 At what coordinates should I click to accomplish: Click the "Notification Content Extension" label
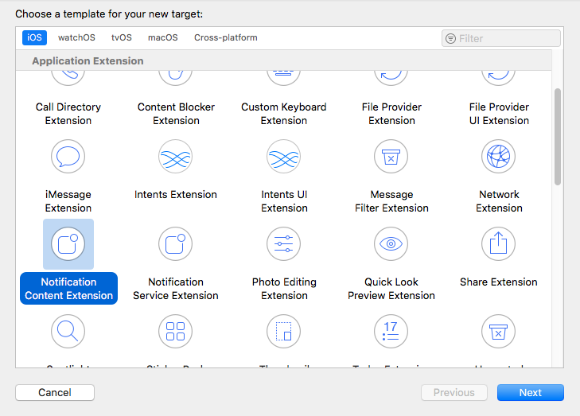click(68, 289)
